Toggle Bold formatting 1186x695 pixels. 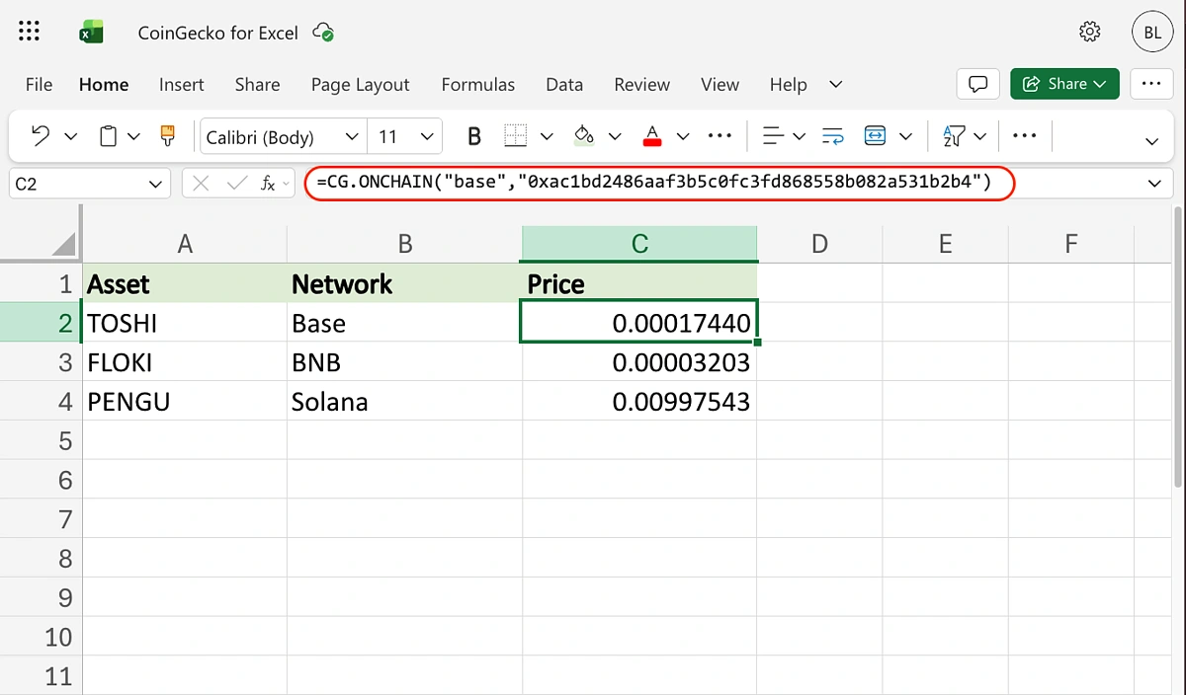tap(473, 136)
